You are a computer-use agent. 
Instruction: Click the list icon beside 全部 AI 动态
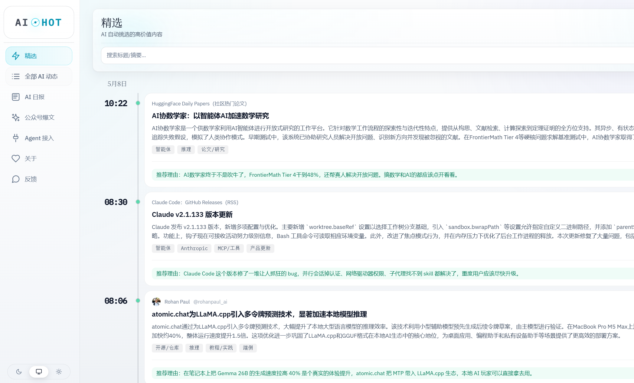(16, 76)
